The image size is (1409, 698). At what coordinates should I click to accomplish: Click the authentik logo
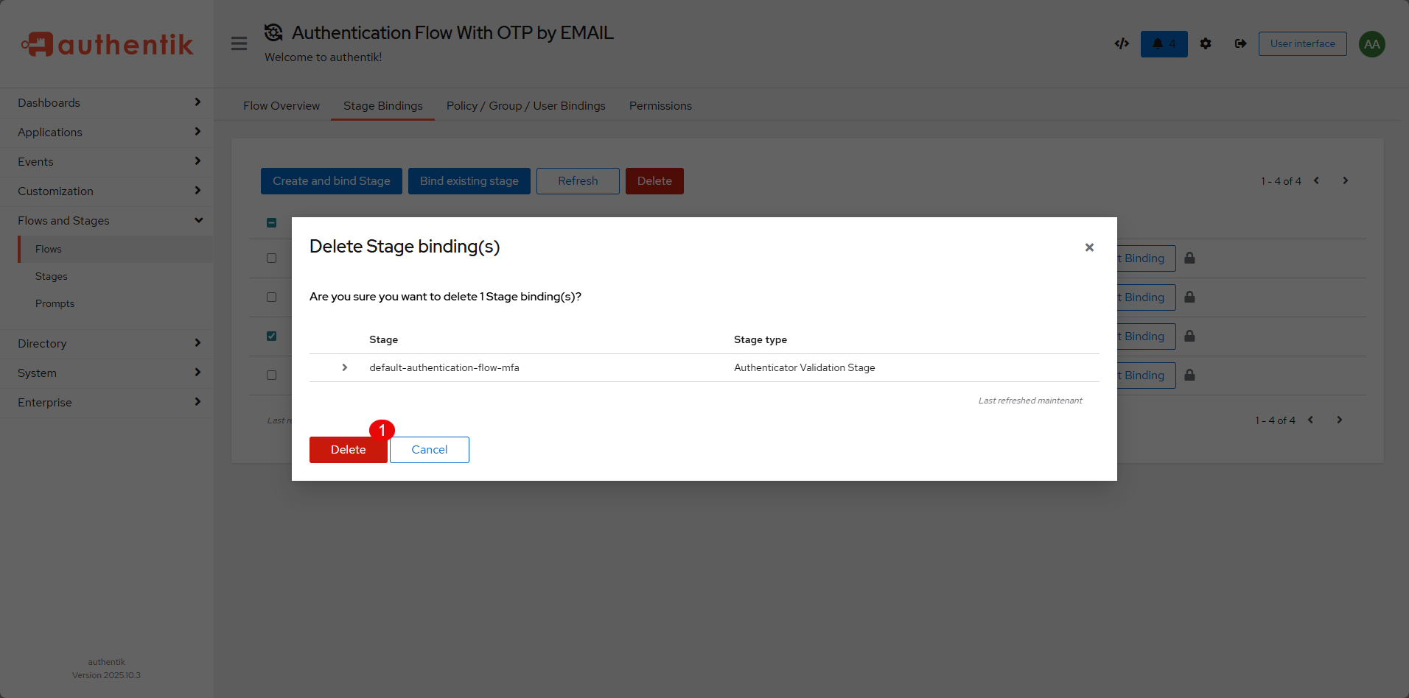108,44
